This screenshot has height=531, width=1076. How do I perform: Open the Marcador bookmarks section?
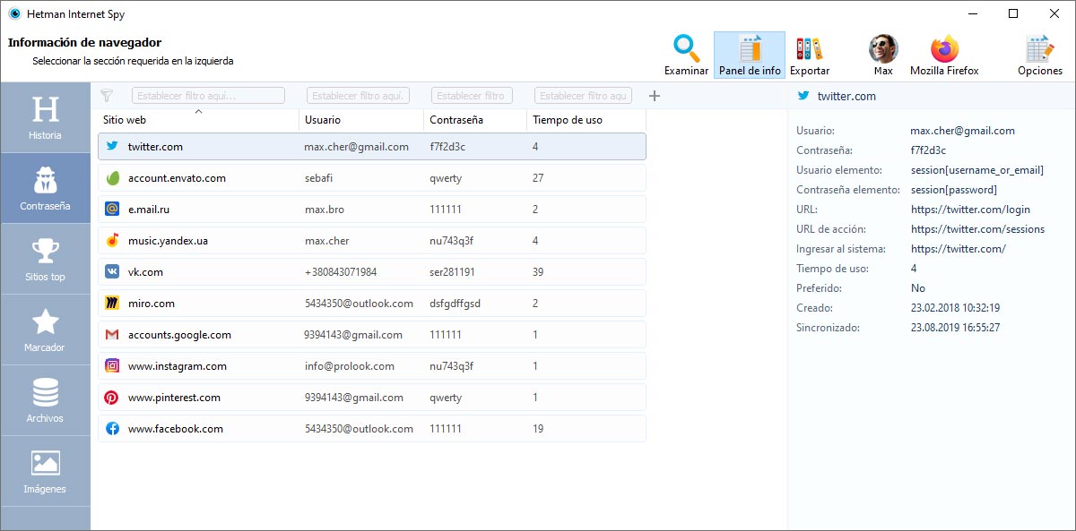[46, 330]
